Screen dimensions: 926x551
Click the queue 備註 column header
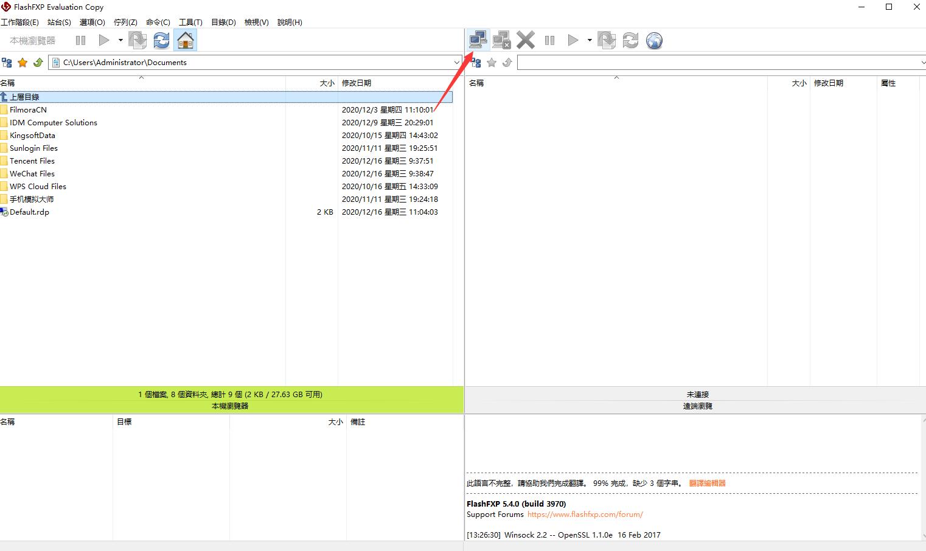point(405,421)
